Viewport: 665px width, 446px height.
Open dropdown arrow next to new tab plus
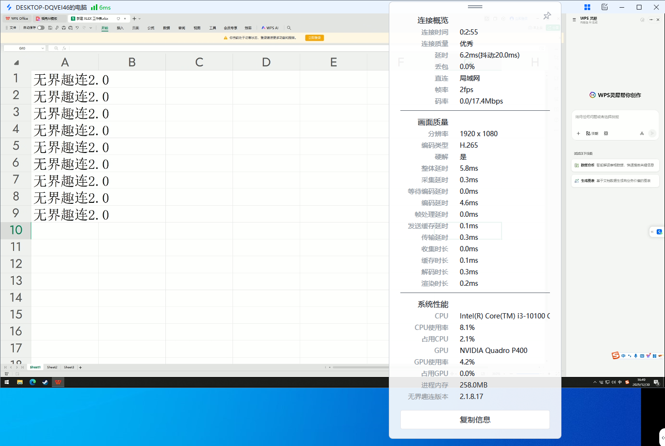click(x=140, y=19)
